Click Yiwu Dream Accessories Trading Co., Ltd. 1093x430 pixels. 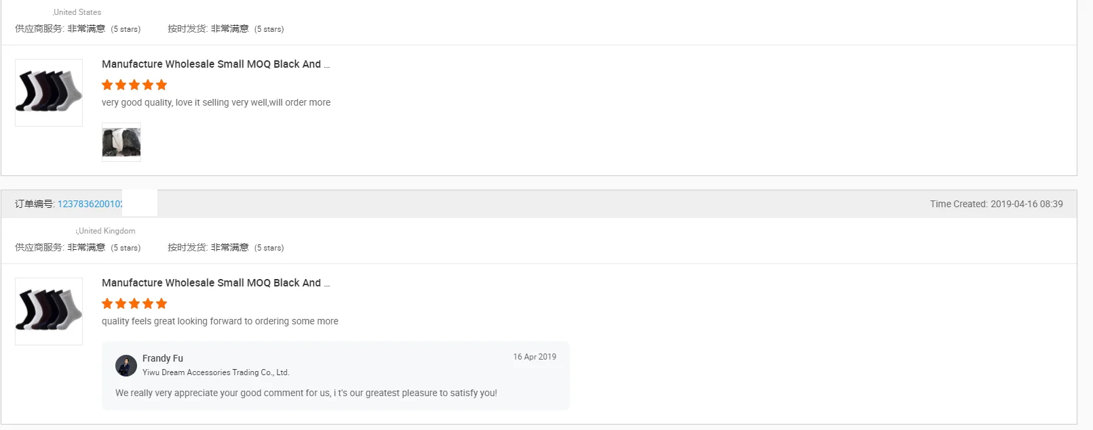coord(216,372)
